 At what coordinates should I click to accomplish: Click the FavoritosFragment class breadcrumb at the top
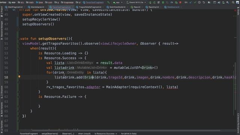[93, 3]
